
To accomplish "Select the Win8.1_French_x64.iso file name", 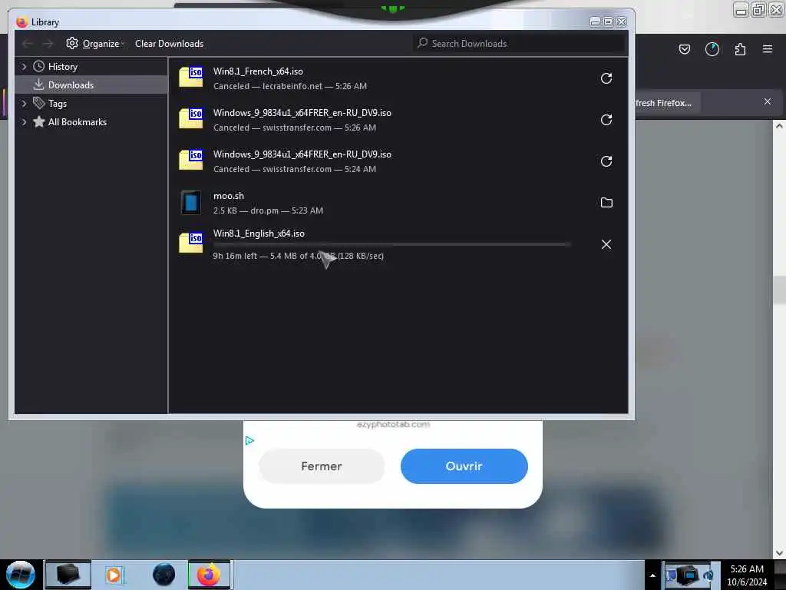I will (258, 71).
